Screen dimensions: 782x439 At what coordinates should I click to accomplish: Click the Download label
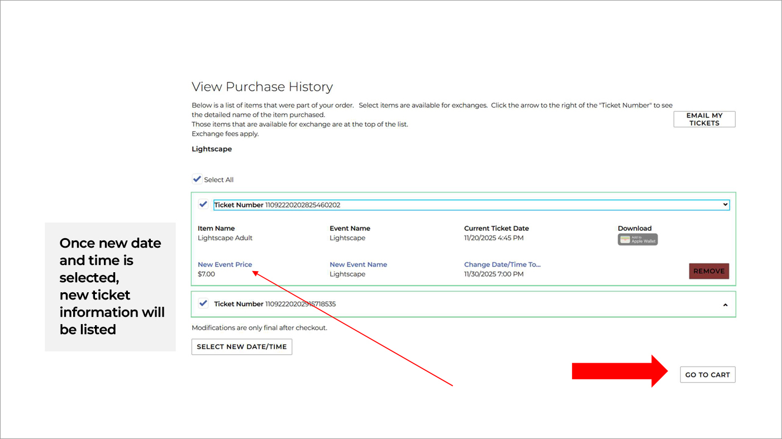pos(635,228)
